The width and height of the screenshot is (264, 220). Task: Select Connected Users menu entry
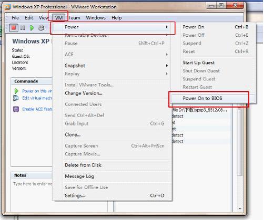[x=111, y=104]
